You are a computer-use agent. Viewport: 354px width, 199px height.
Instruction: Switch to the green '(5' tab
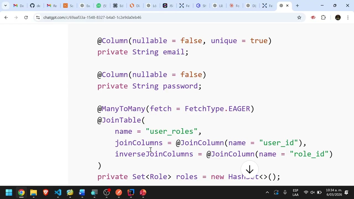[x=101, y=6]
